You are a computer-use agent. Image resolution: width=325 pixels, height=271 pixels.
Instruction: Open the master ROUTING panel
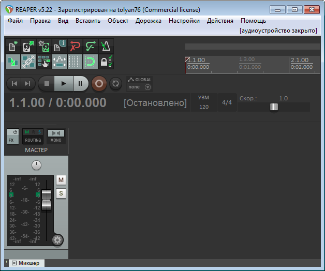point(33,136)
